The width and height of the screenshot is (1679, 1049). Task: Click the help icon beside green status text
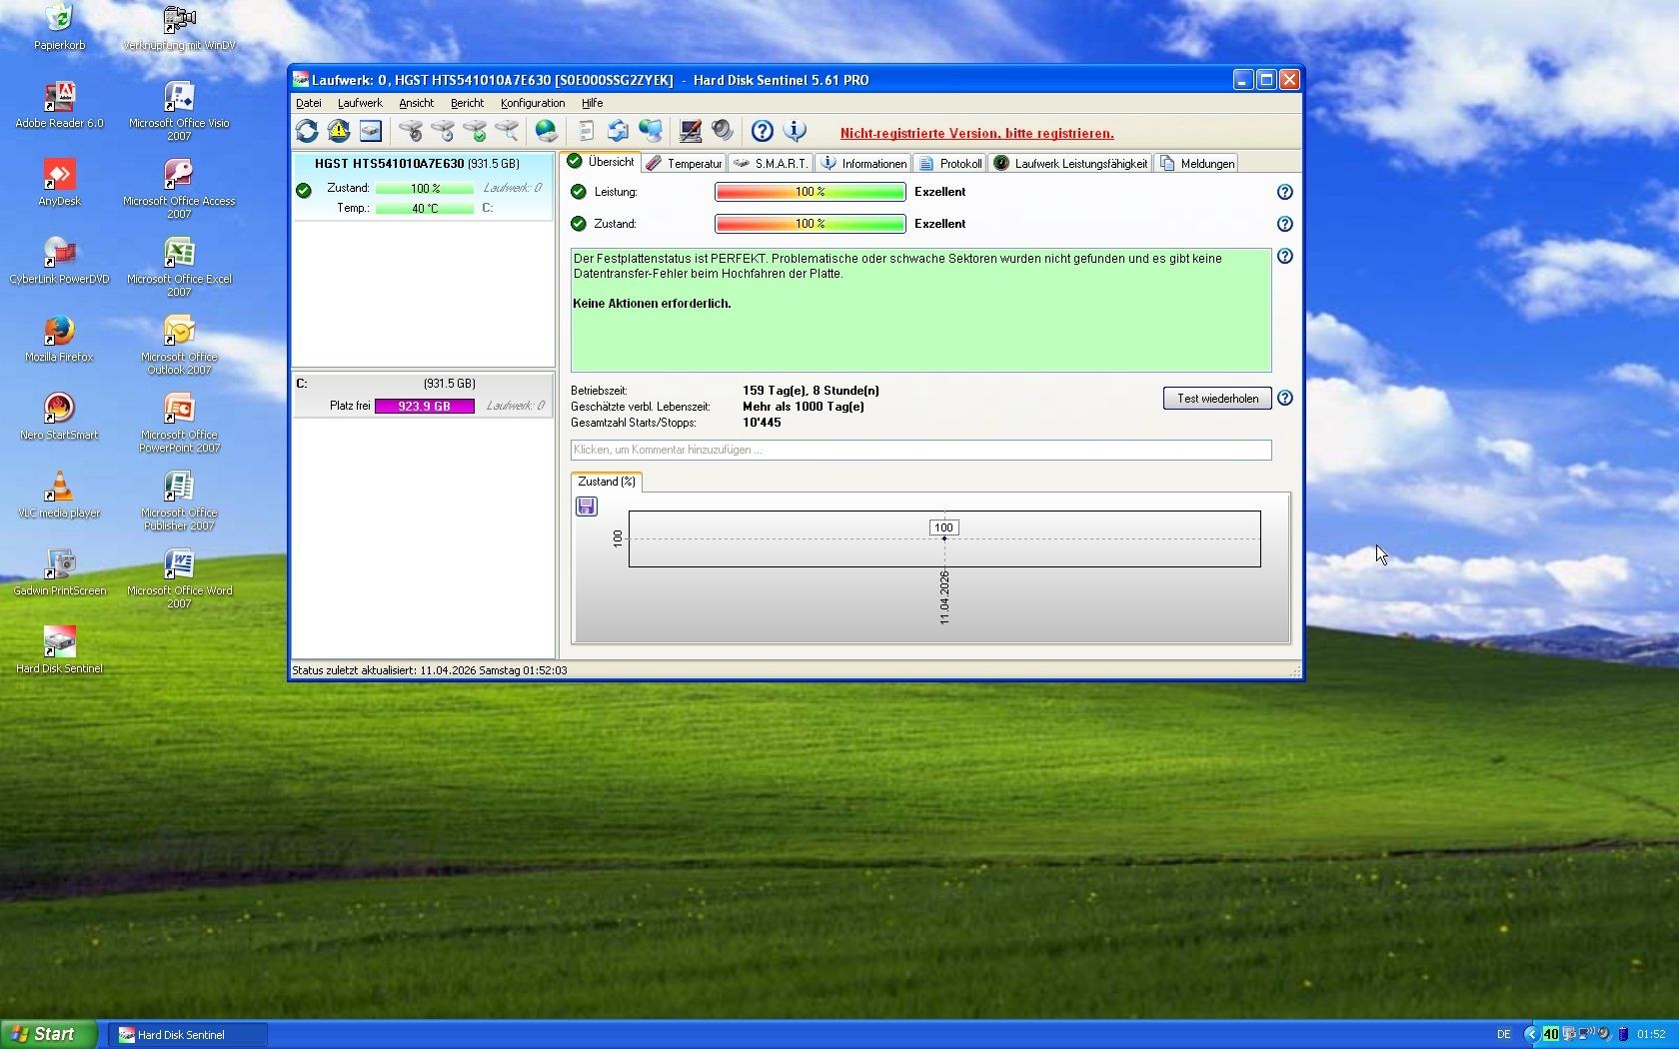[x=1285, y=256]
